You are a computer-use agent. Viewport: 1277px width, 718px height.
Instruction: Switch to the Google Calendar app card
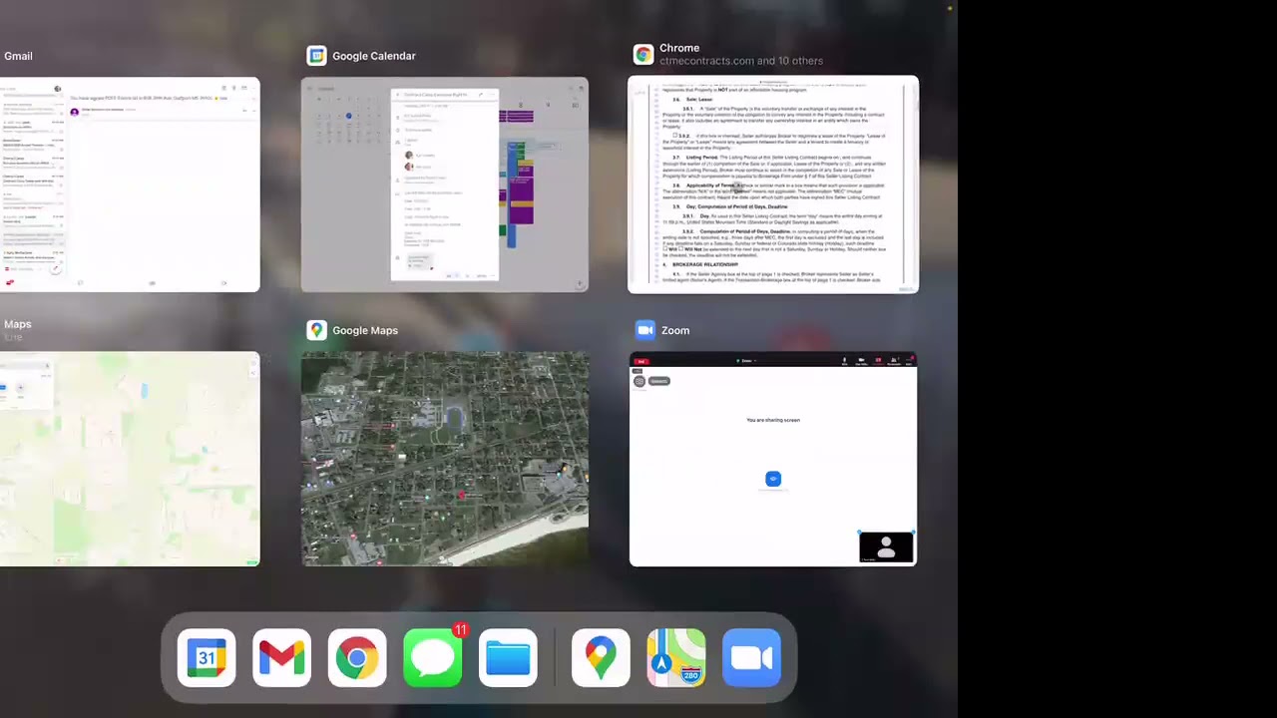pos(445,184)
